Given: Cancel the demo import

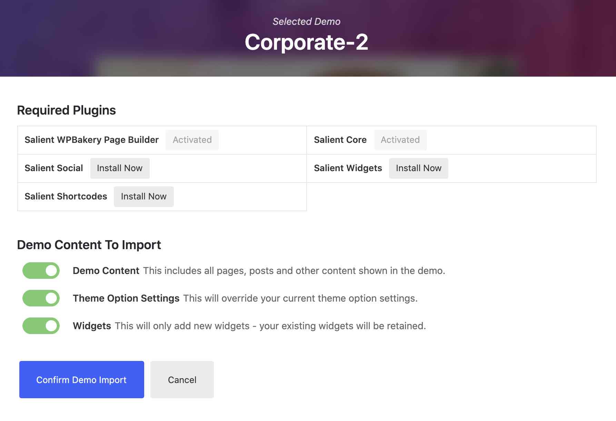Looking at the screenshot, I should pyautogui.click(x=182, y=380).
